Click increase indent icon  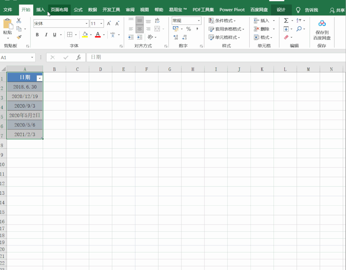point(139,37)
